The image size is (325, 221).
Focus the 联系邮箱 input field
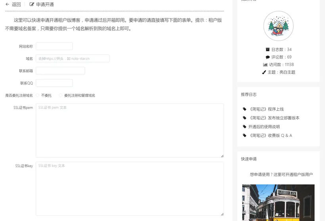(61, 71)
